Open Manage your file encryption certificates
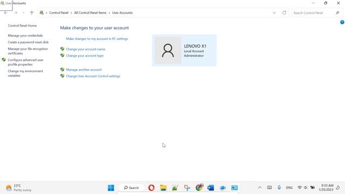 coord(27,51)
